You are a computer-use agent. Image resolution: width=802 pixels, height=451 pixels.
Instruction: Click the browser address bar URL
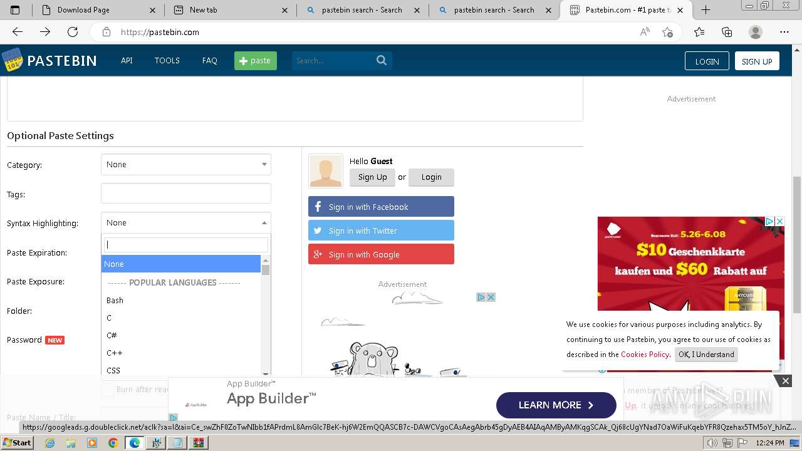point(160,32)
